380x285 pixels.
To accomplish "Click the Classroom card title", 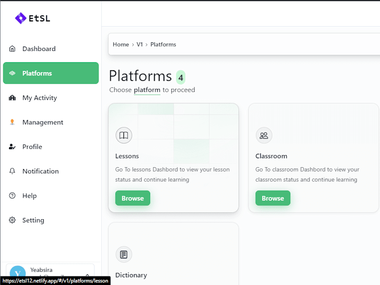I will [x=271, y=156].
